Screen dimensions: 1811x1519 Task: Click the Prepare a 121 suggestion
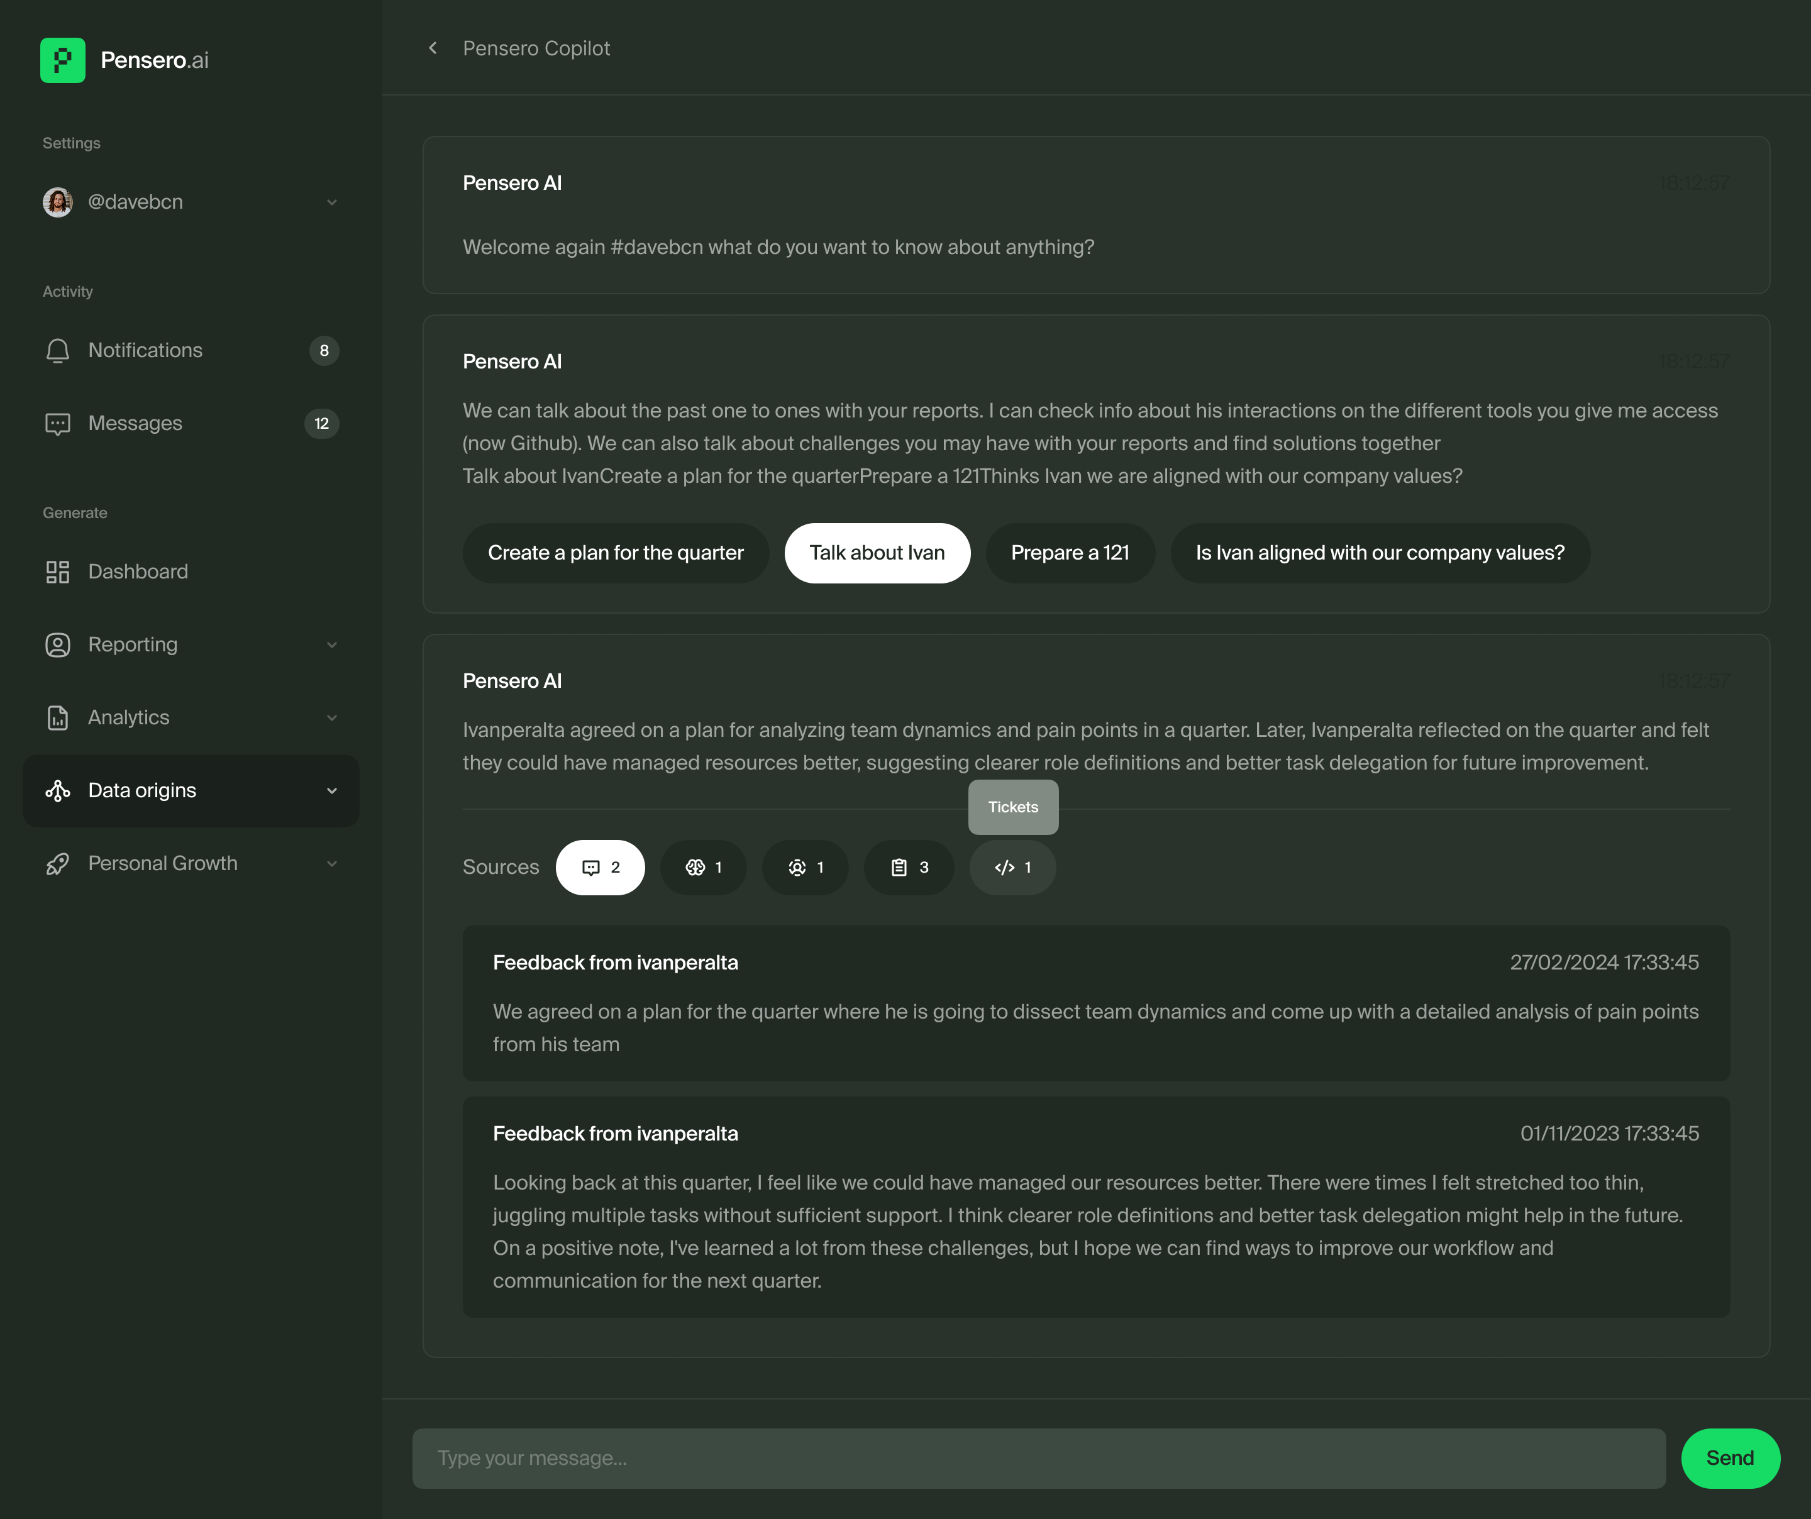point(1070,553)
